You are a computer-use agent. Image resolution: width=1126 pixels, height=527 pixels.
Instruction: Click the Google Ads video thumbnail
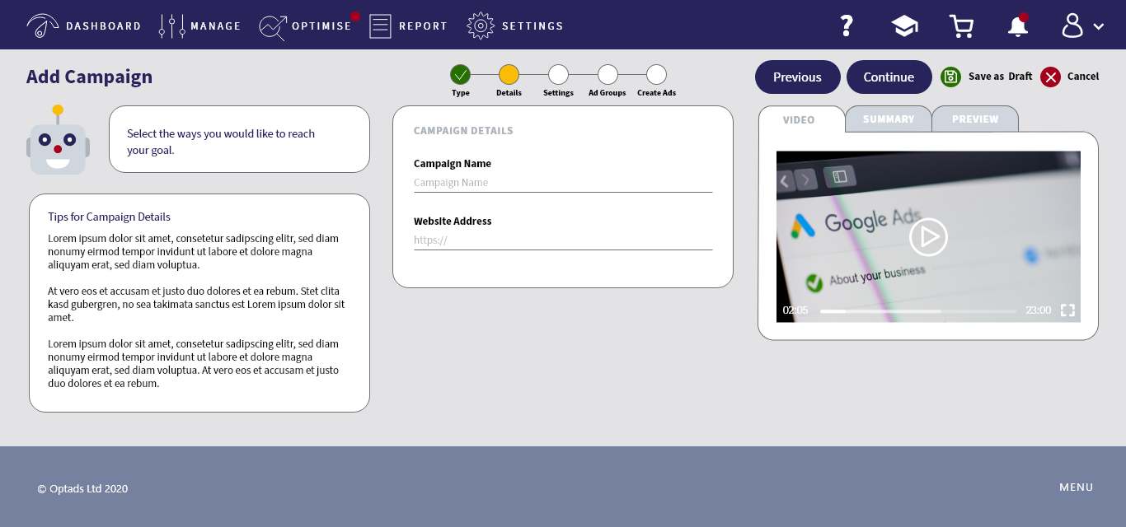point(928,236)
